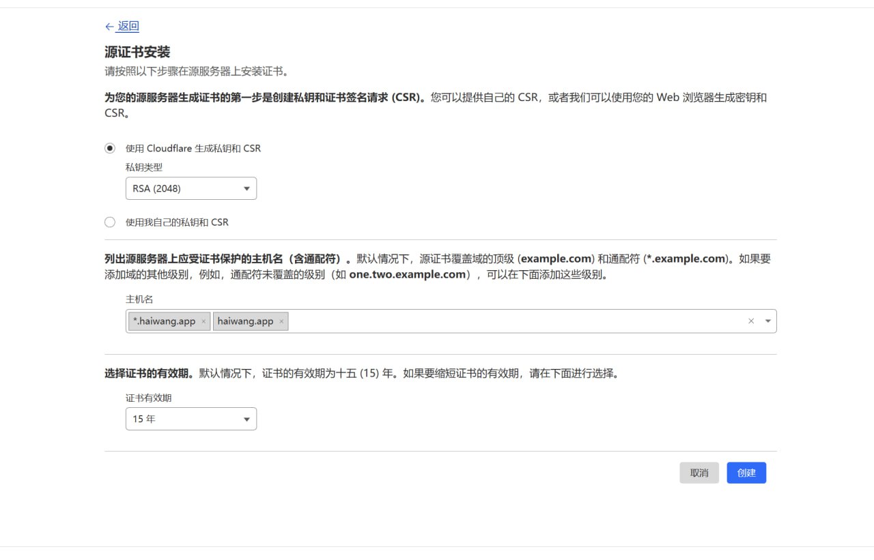Click the 私钥类型 field label
The height and width of the screenshot is (560, 874).
point(144,167)
